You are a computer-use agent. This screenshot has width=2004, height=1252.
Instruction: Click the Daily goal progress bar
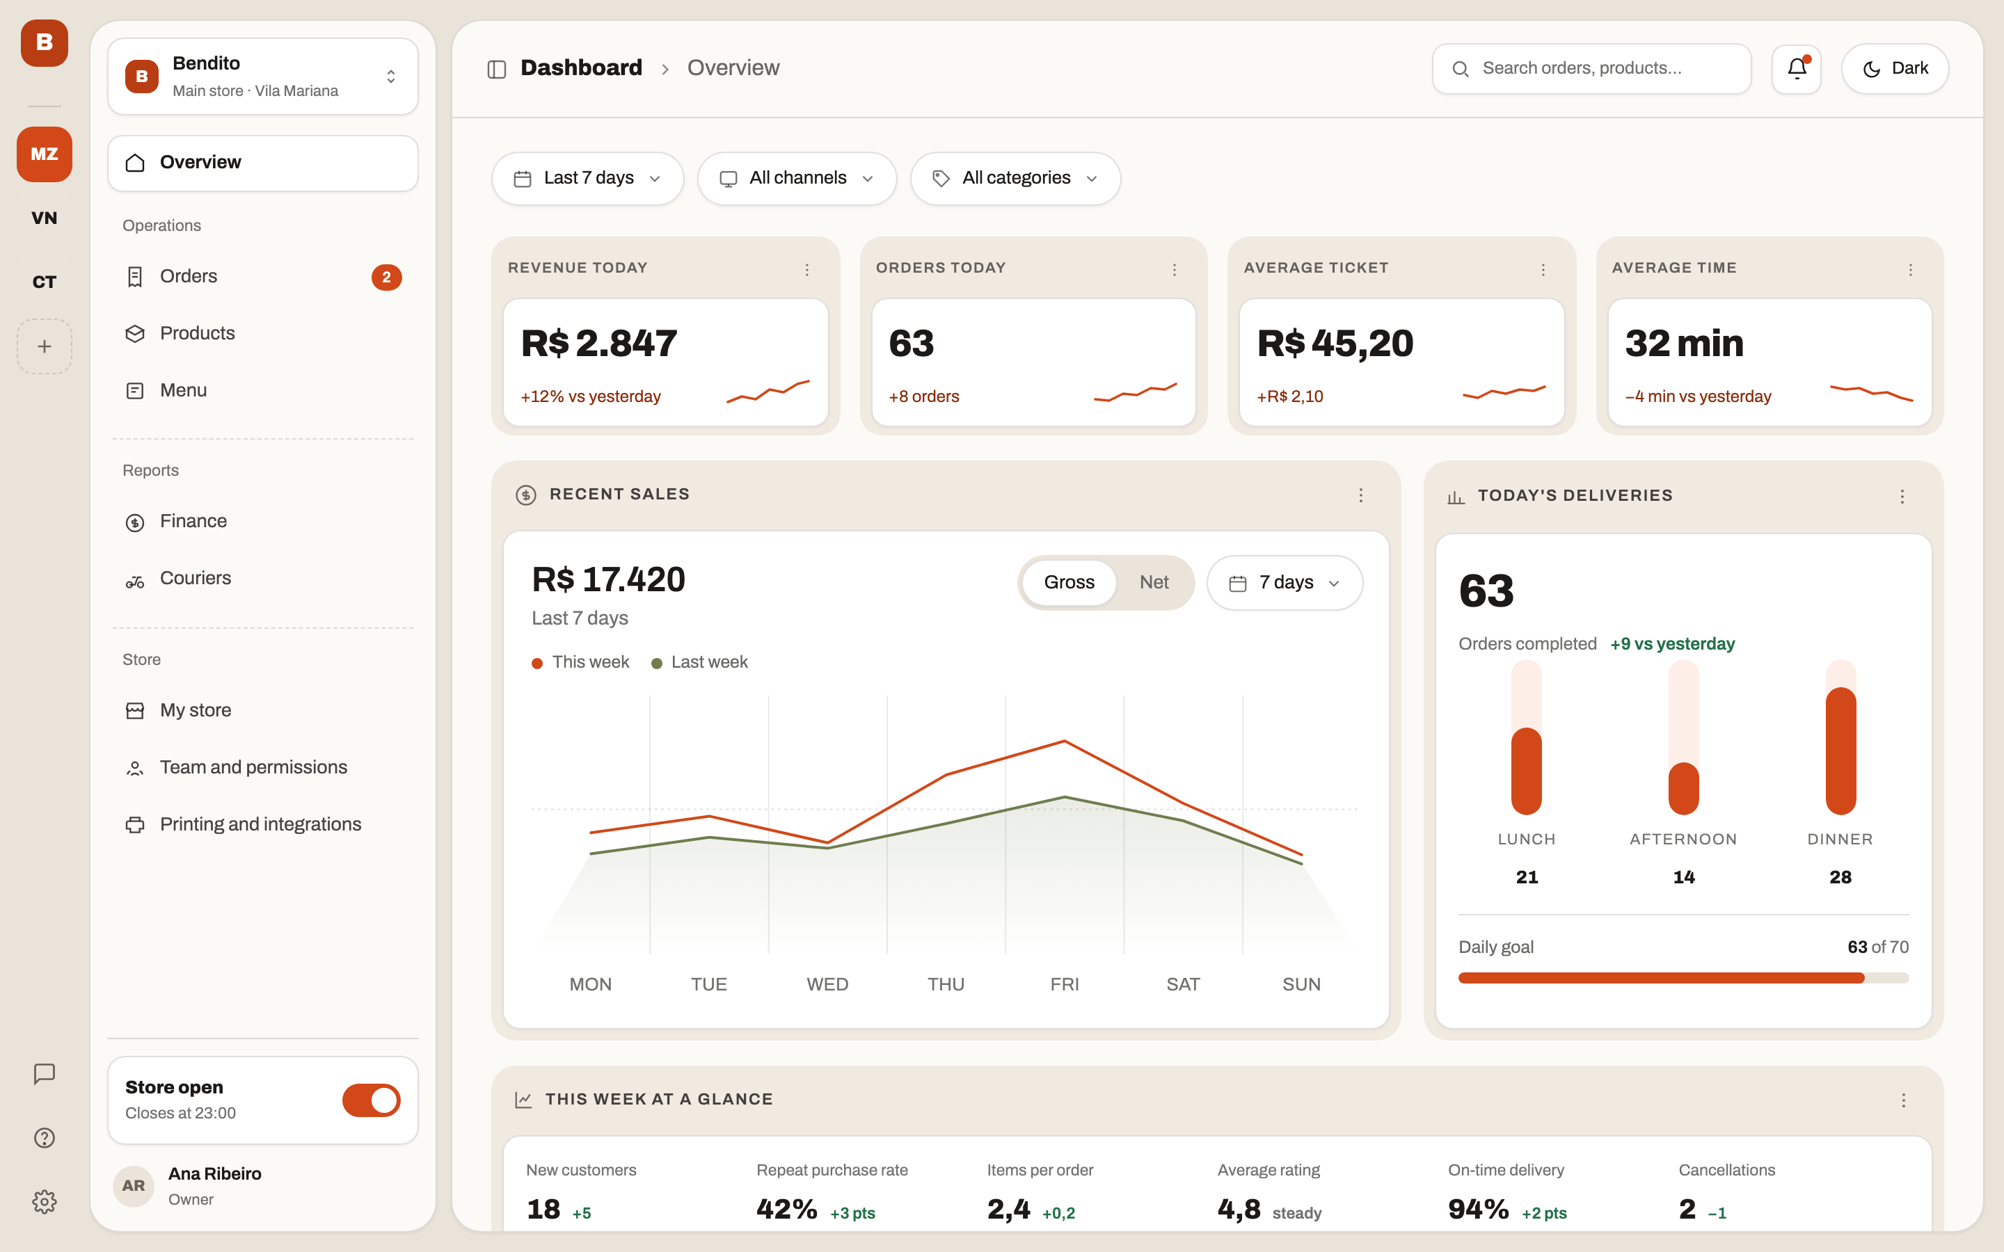click(1683, 978)
